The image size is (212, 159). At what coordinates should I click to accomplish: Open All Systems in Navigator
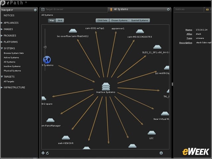pos(10,62)
